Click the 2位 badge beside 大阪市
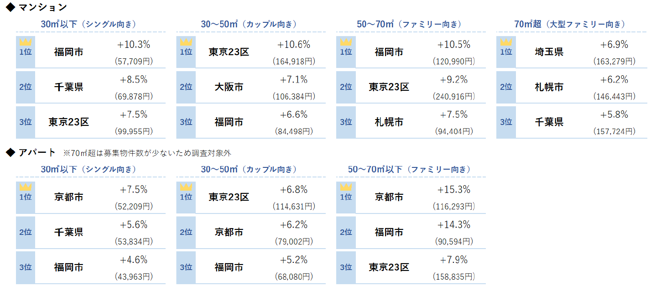656x286 pixels. (x=186, y=87)
